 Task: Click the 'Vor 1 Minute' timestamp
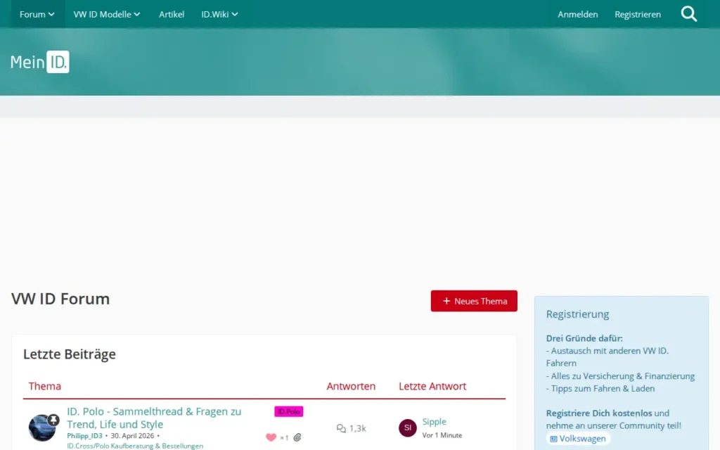[442, 435]
